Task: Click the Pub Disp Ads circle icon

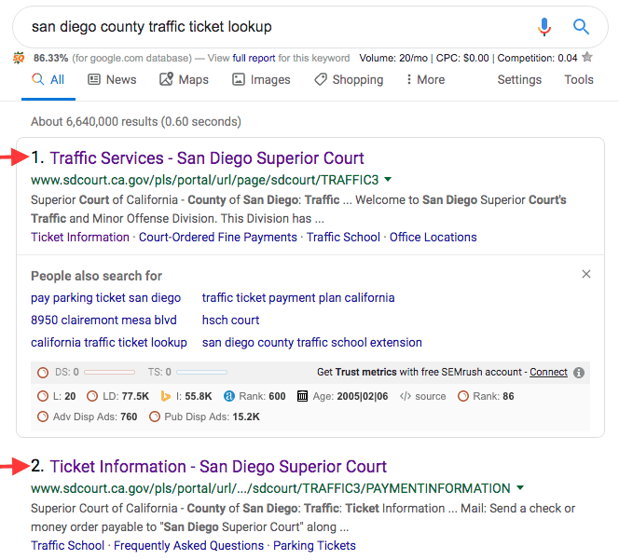Action: (155, 417)
